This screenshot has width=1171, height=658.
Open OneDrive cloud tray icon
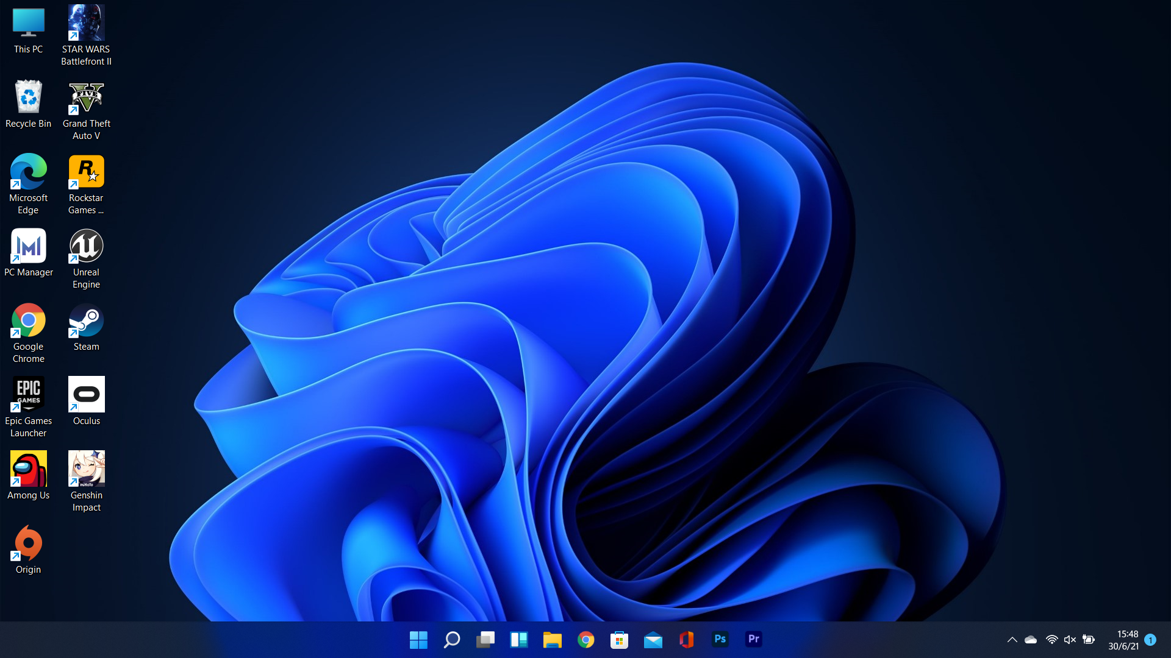[x=1031, y=640]
